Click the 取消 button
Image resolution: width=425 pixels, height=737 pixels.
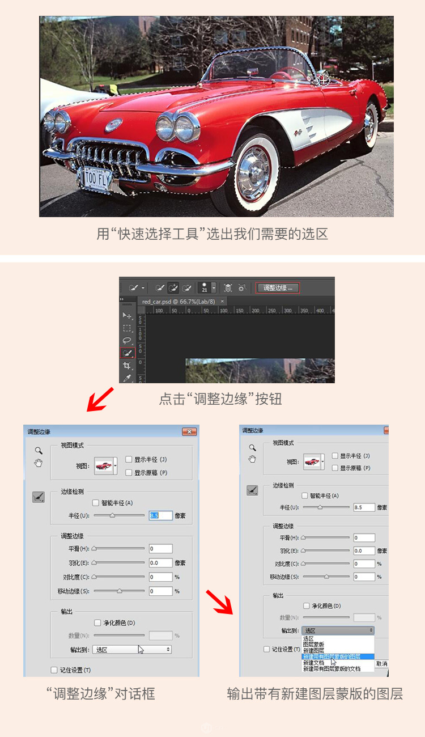[381, 663]
